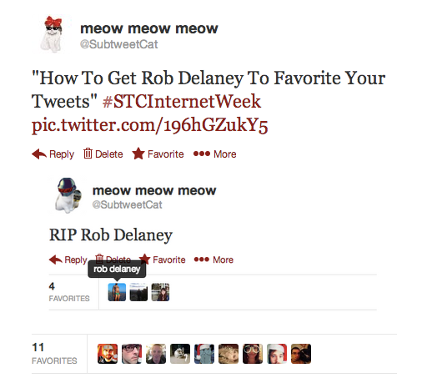The height and width of the screenshot is (383, 422).
Task: Click the second avatar in the 4 favorites row
Action: click(138, 292)
